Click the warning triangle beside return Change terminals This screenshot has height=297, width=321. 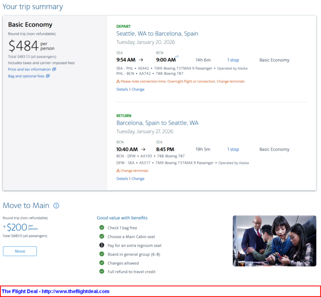tap(118, 171)
